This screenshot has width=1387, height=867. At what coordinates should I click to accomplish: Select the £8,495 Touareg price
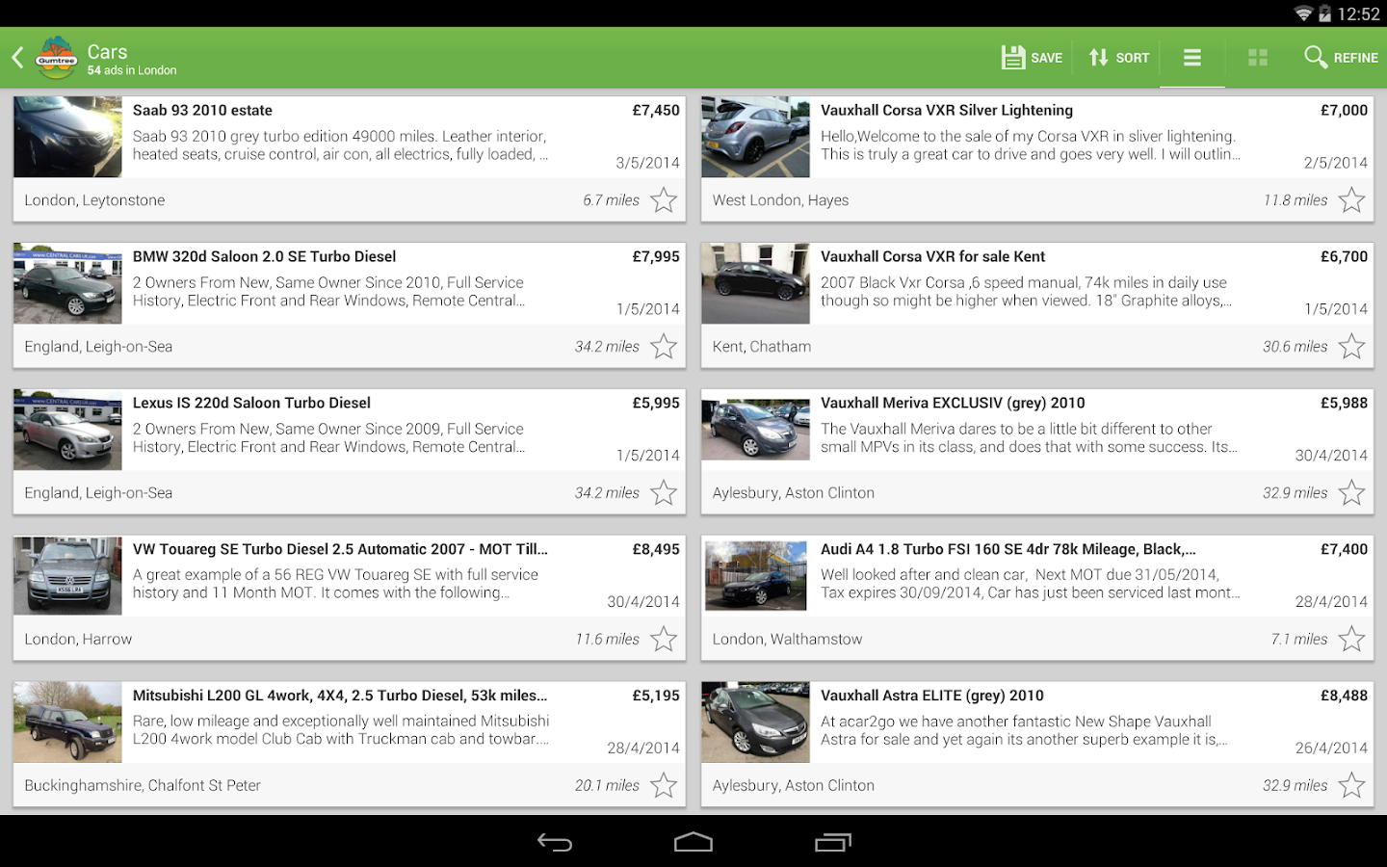[x=656, y=549]
